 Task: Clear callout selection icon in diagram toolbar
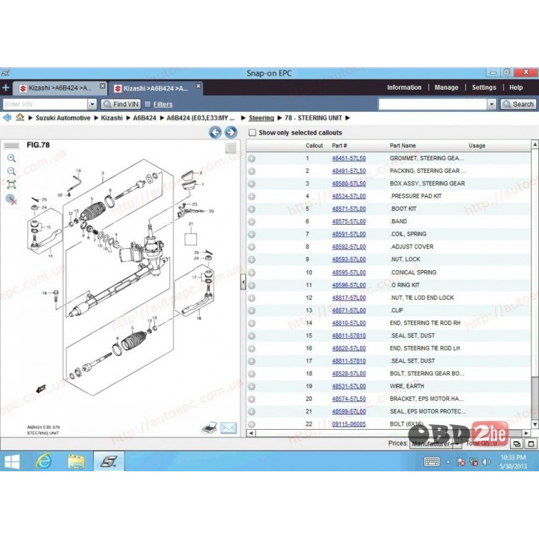tap(11, 199)
